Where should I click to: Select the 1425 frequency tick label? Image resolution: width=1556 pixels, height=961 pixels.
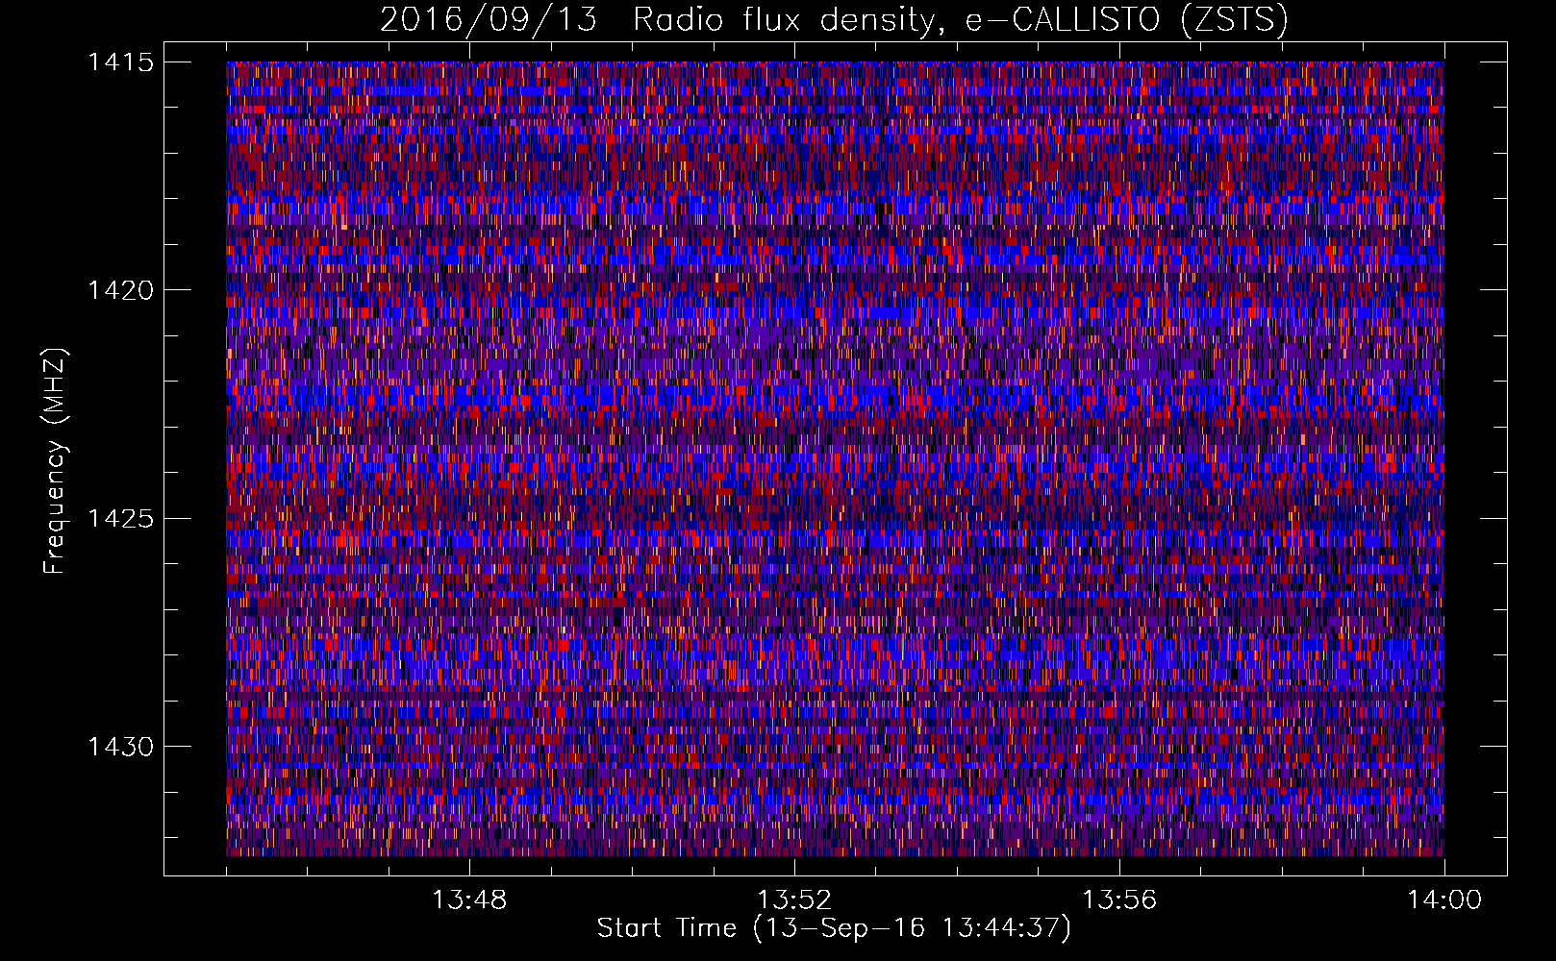tap(120, 519)
